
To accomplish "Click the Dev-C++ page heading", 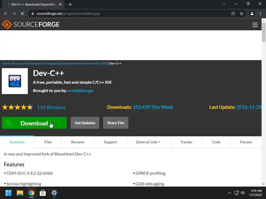I will [x=49, y=73].
